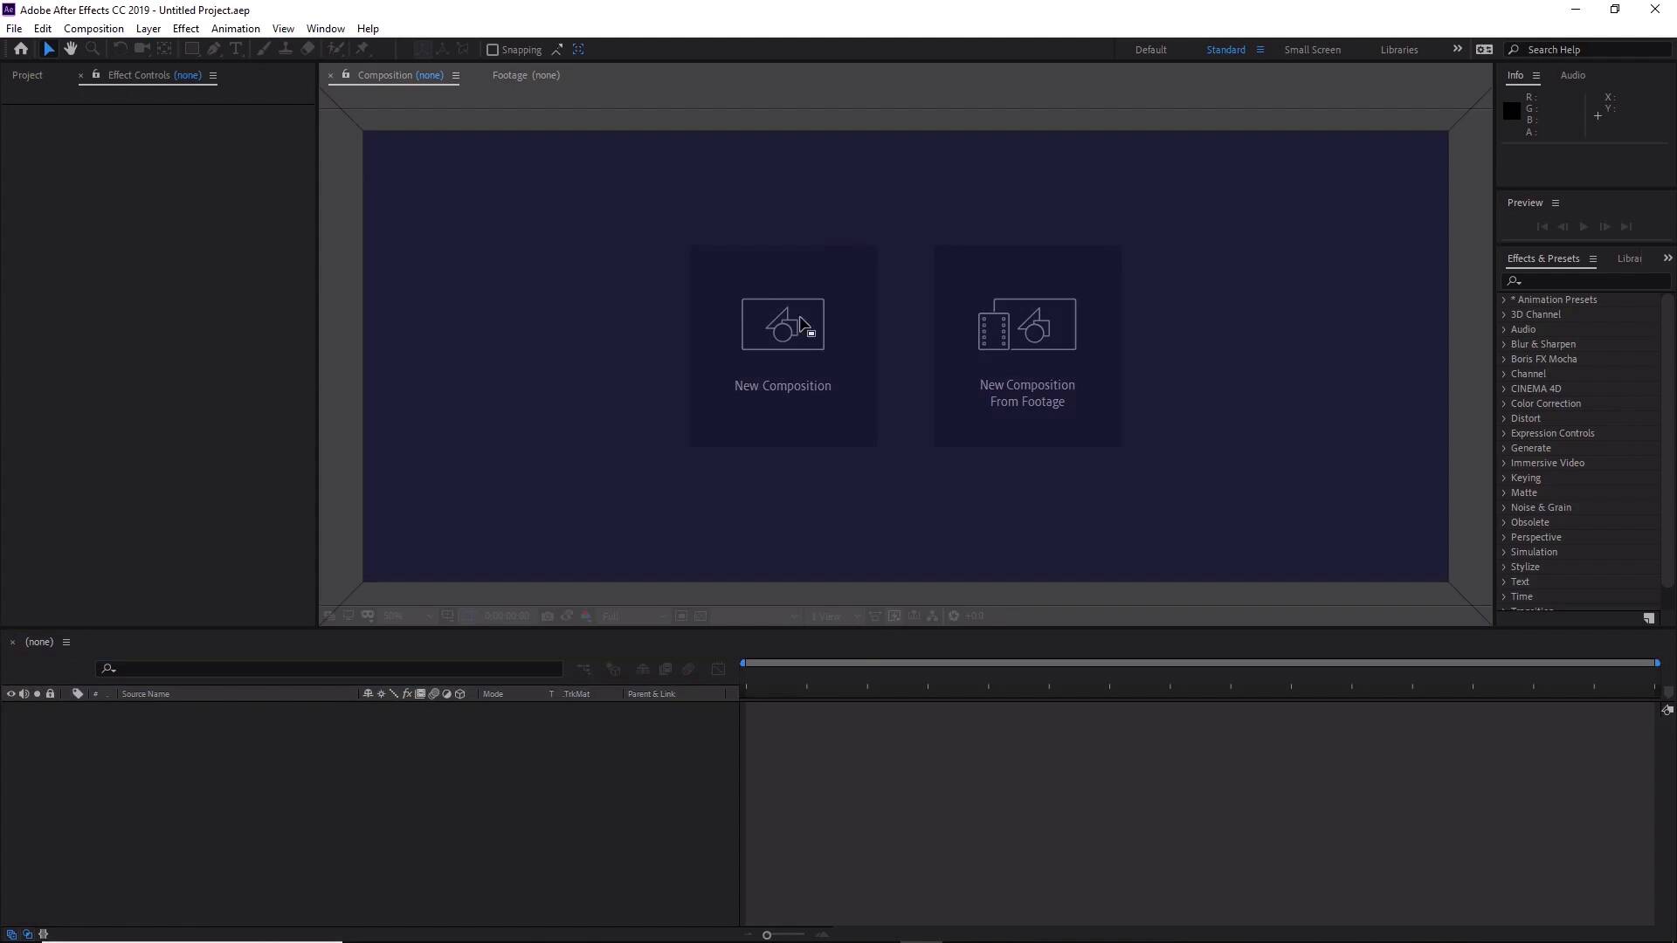
Task: Click the timeline zoom slider handle
Action: coord(767,935)
